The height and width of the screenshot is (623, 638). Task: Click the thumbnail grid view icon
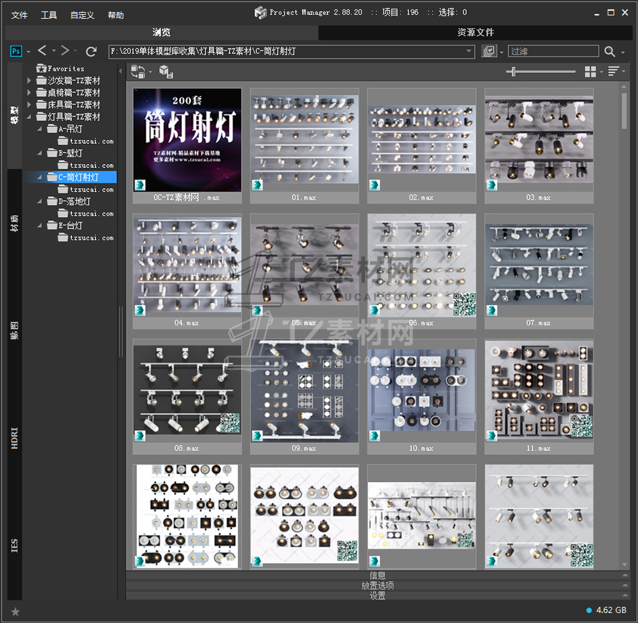coord(590,71)
